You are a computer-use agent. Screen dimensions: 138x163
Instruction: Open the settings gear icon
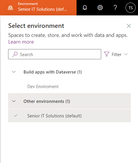click(x=100, y=8)
